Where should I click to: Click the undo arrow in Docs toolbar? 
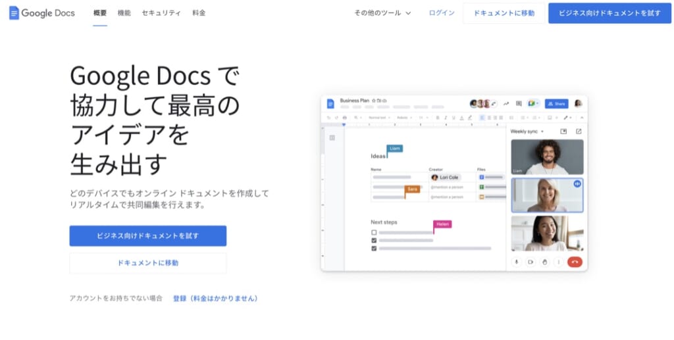click(x=329, y=118)
